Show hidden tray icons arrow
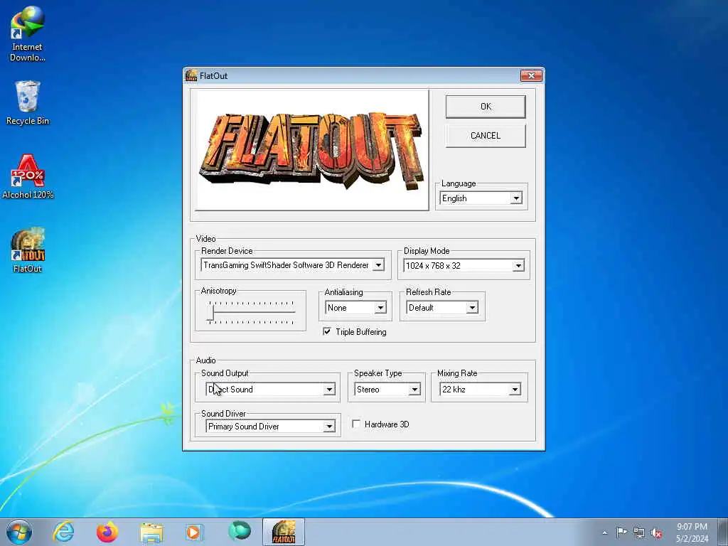 pos(604,532)
